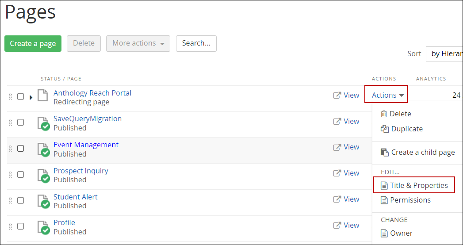
Task: Check the box next to Profile page
Action: coord(20,226)
